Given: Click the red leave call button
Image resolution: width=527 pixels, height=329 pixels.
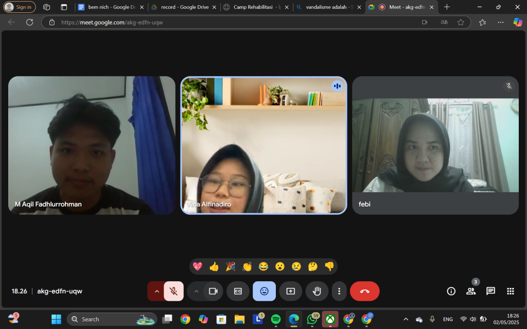Looking at the screenshot, I should [x=364, y=291].
